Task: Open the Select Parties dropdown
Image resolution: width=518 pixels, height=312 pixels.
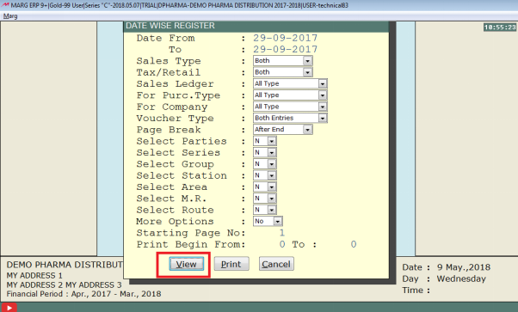Action: tap(272, 141)
